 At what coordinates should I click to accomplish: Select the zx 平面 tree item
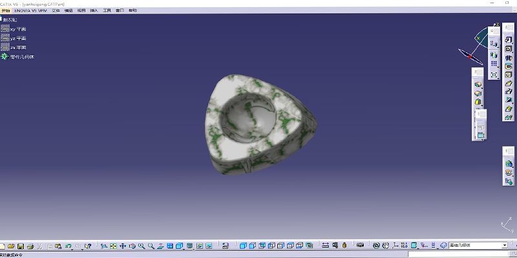[x=17, y=47]
